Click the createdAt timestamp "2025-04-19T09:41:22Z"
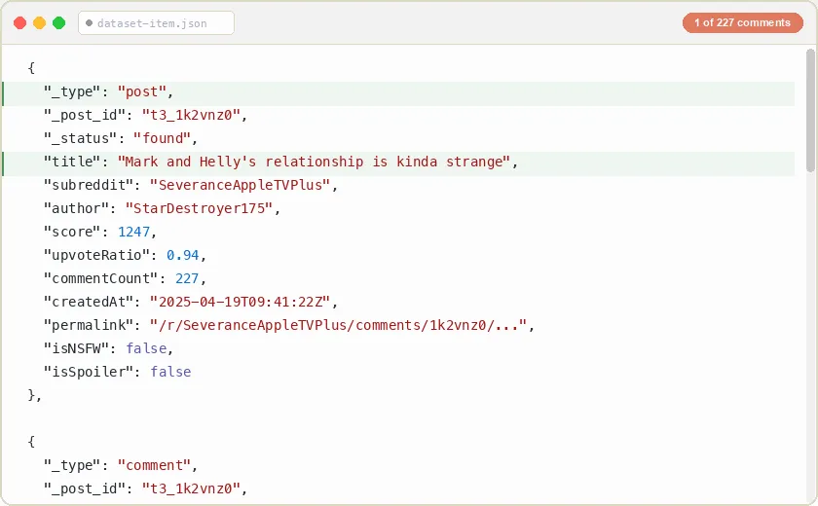The height and width of the screenshot is (506, 818). point(240,302)
